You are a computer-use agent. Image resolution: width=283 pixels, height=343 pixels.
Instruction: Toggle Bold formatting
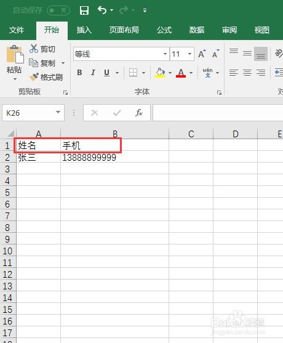point(79,73)
